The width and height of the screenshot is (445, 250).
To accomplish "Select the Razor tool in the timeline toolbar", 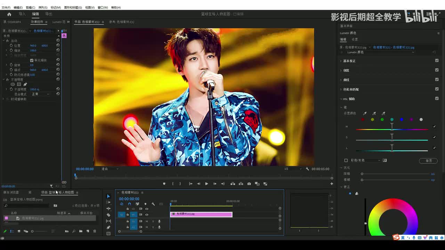I will point(108,215).
